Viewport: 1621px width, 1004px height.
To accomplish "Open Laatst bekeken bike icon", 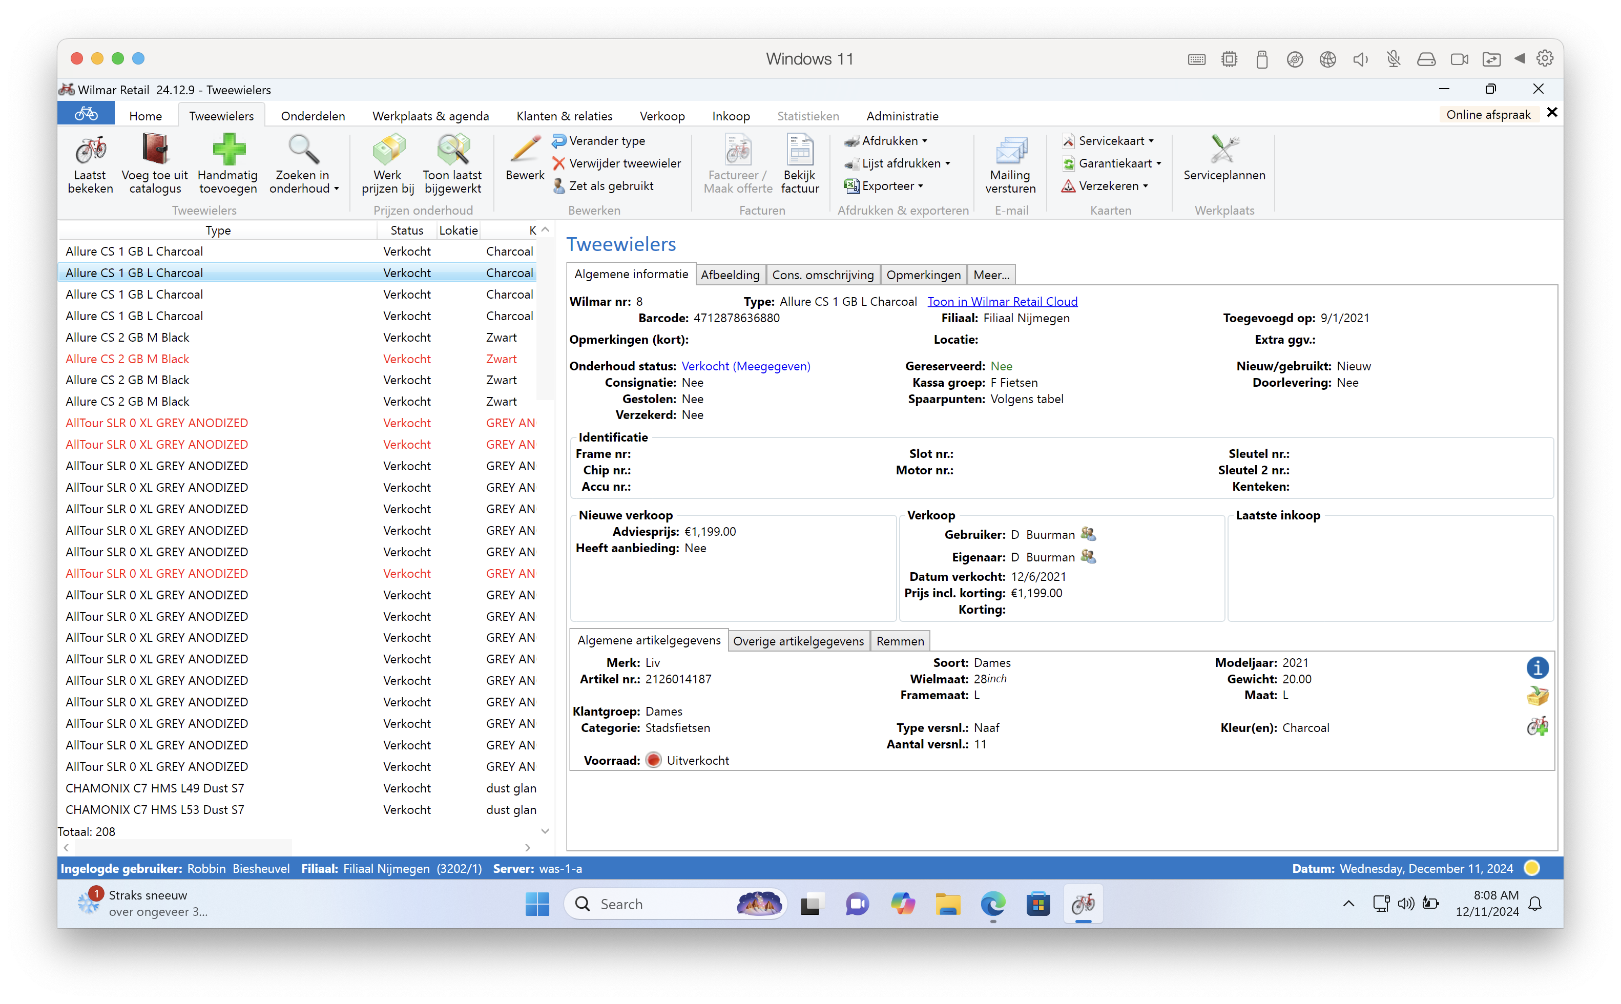I will [x=90, y=150].
